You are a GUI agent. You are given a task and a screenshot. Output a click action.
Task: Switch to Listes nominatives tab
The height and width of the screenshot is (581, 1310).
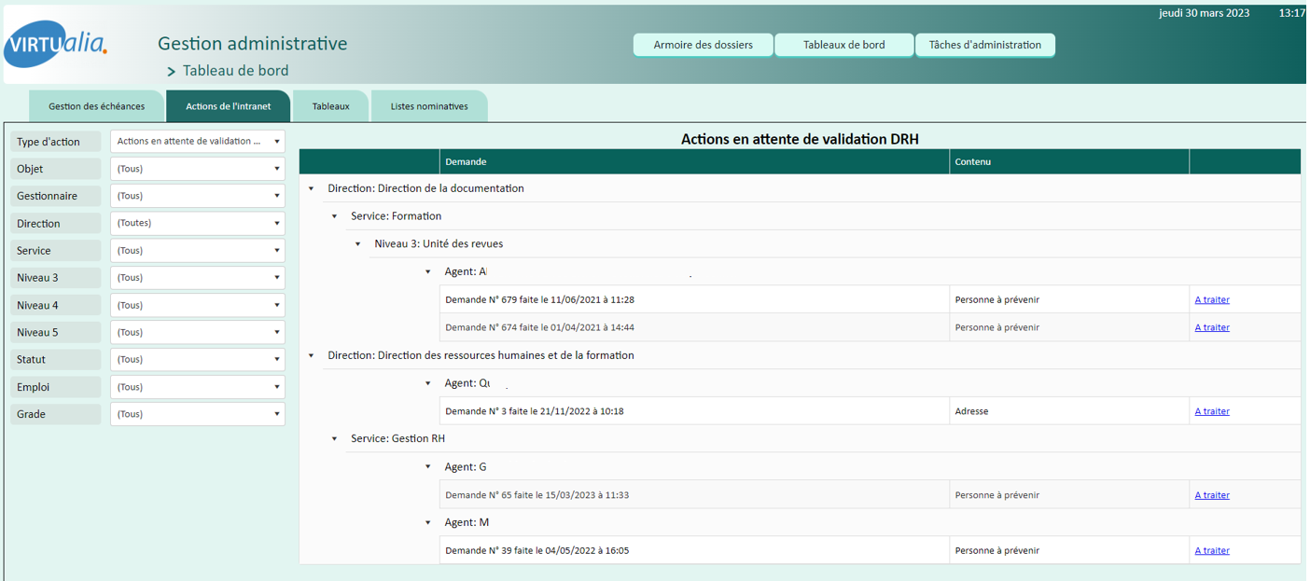click(x=429, y=106)
